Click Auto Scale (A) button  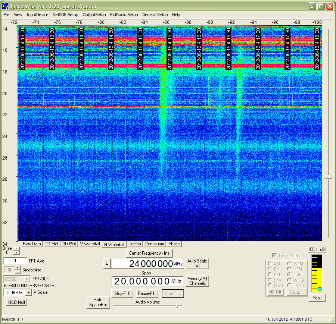coord(197,264)
